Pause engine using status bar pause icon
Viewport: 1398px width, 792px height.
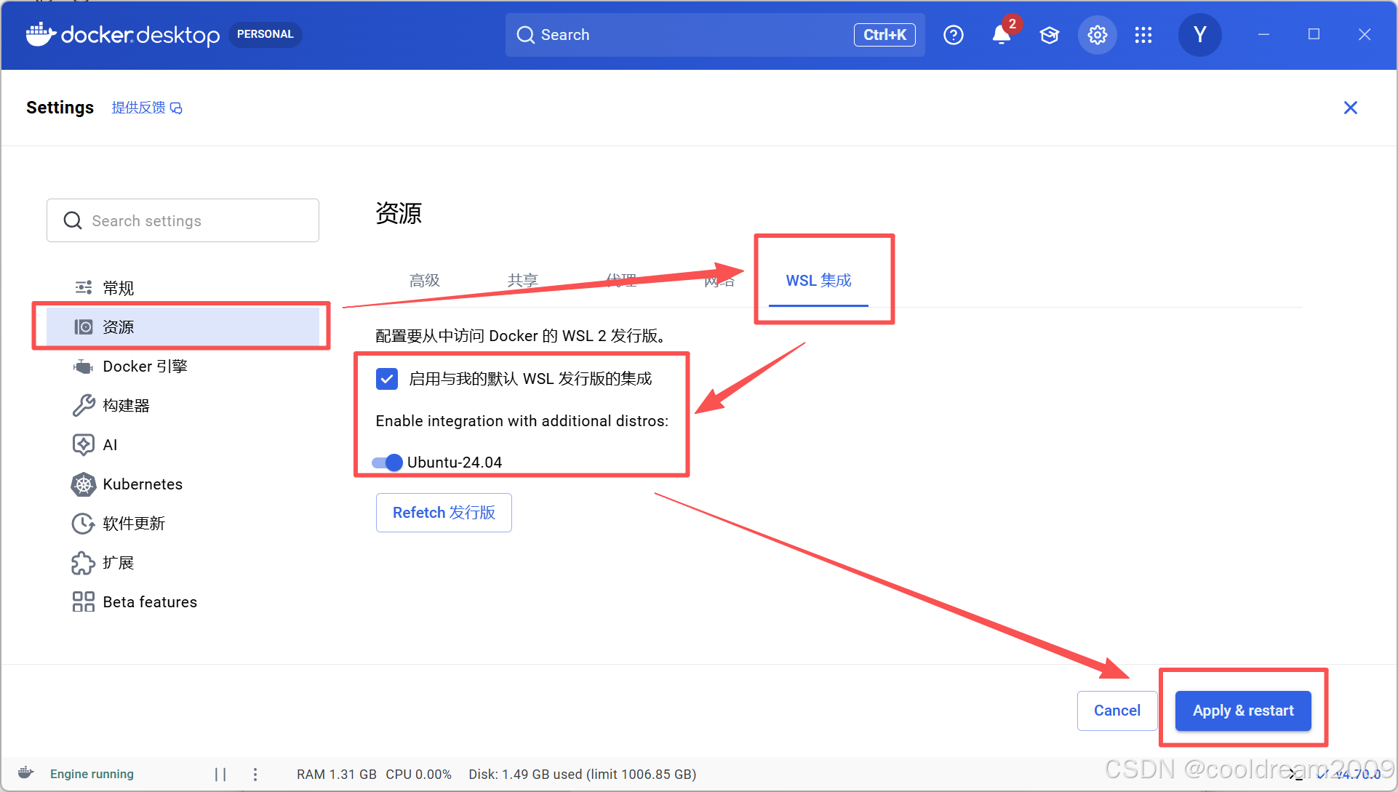pyautogui.click(x=220, y=775)
